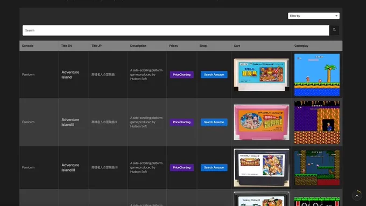Sort by the Title EN column header
The width and height of the screenshot is (366, 206).
pos(66,46)
